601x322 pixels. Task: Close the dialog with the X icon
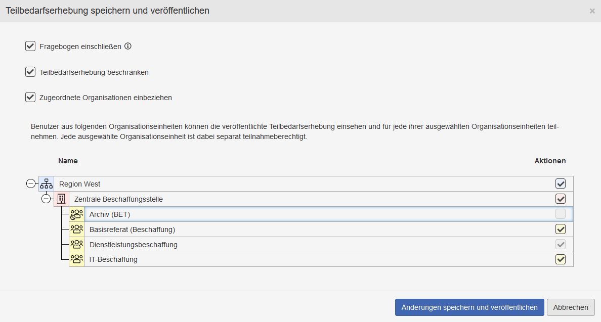[x=592, y=10]
